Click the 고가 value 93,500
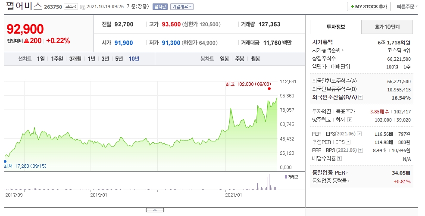Viewport: 425px width, 216px height. tap(171, 24)
